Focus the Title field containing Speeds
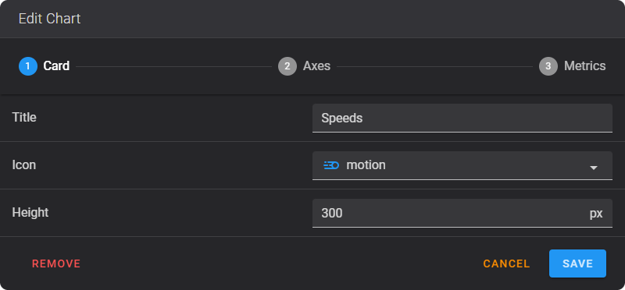625x290 pixels. [462, 118]
